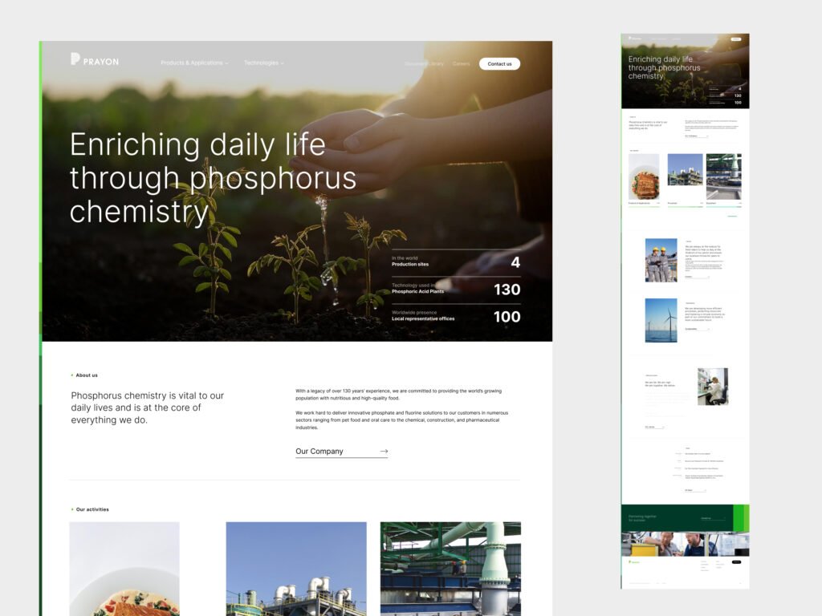Viewport: 822px width, 616px height.
Task: Open the Technologies dropdown in the header
Action: (263, 63)
